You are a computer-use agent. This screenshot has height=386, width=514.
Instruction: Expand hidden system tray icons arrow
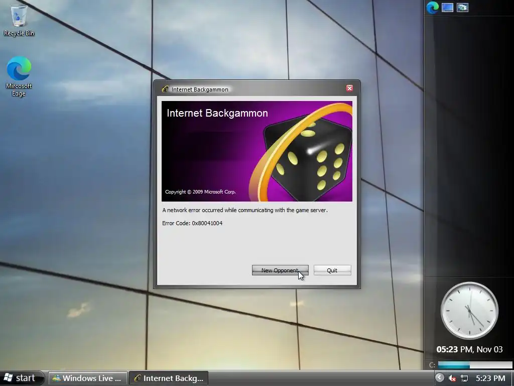click(440, 378)
